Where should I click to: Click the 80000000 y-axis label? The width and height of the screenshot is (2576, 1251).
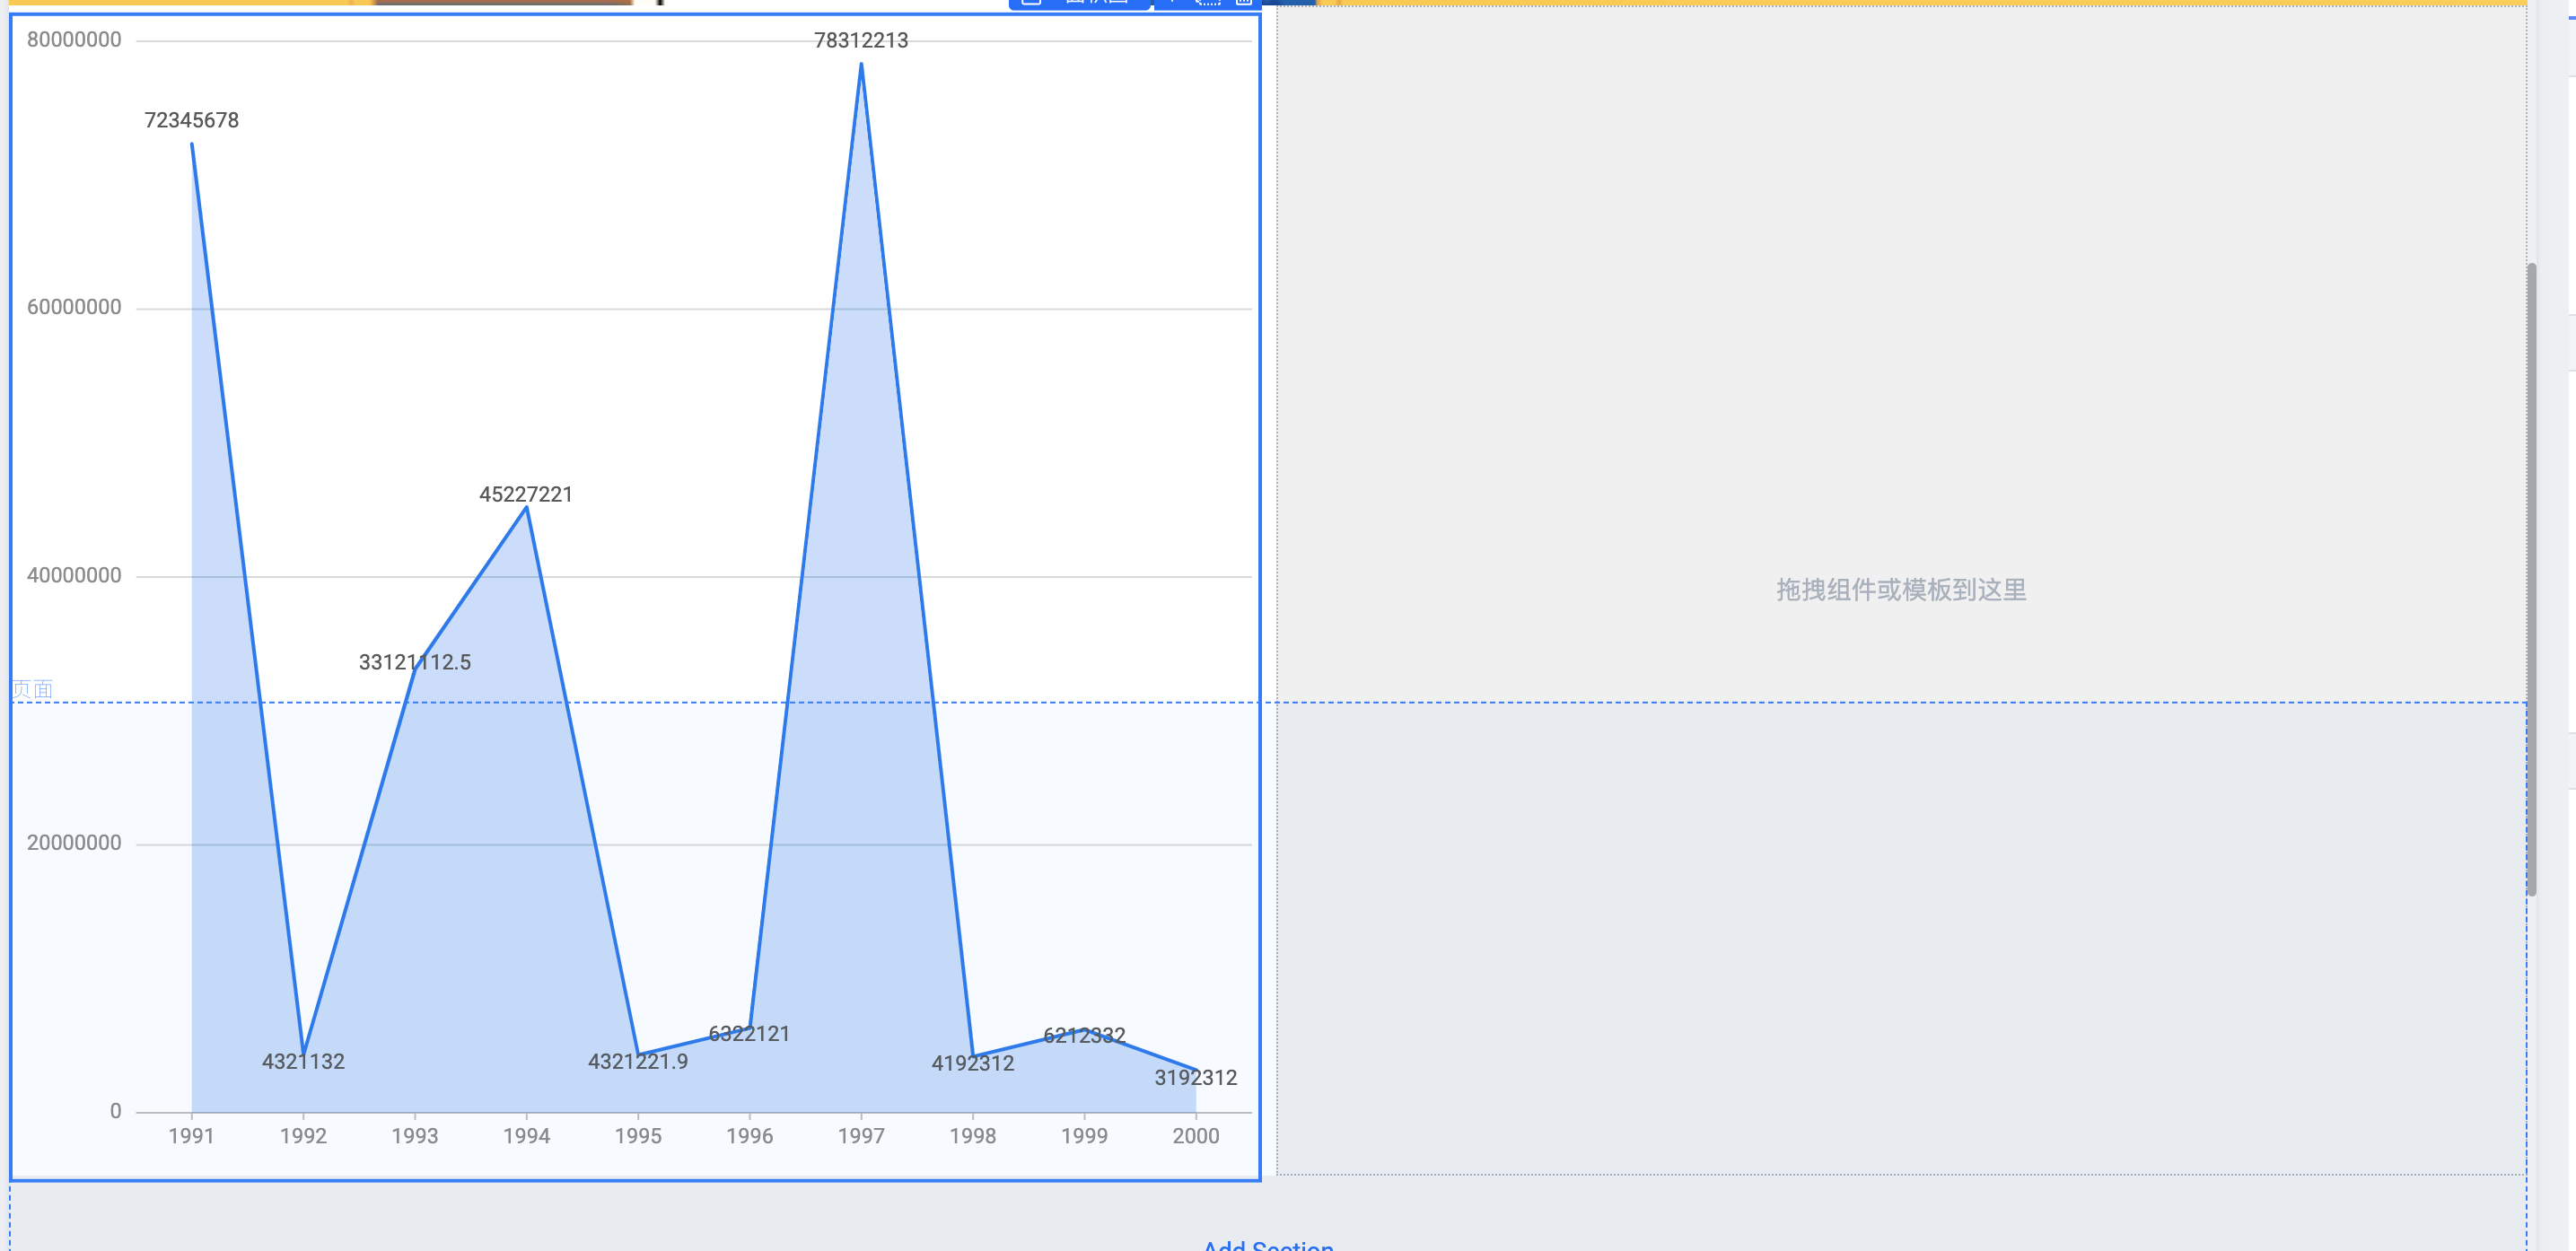pos(74,40)
